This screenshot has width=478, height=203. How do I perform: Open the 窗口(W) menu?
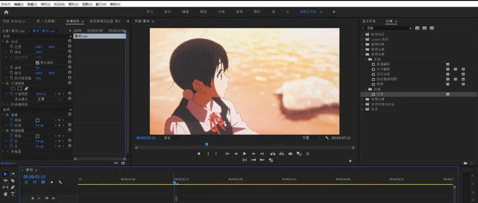click(x=101, y=4)
